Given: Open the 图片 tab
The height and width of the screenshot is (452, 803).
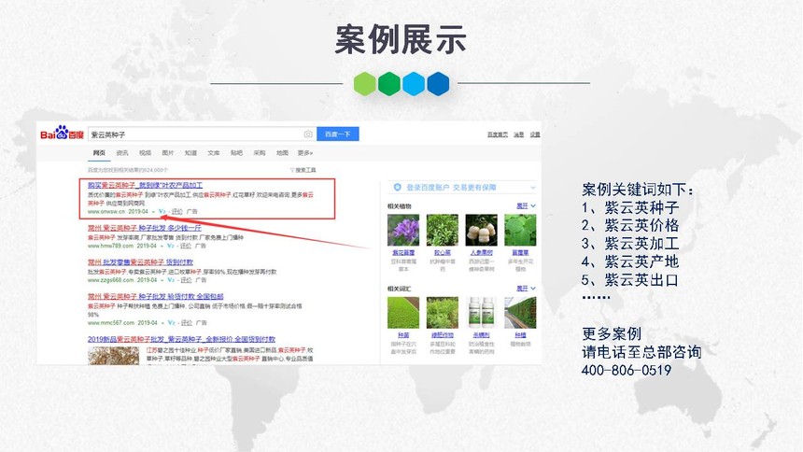Looking at the screenshot, I should [x=168, y=153].
